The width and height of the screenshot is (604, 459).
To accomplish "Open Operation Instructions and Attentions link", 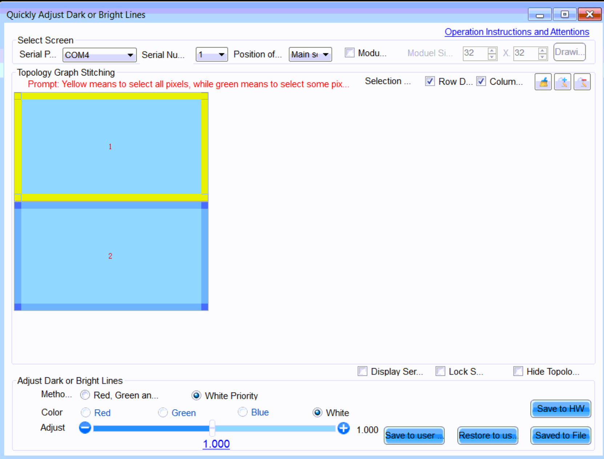I will 516,32.
